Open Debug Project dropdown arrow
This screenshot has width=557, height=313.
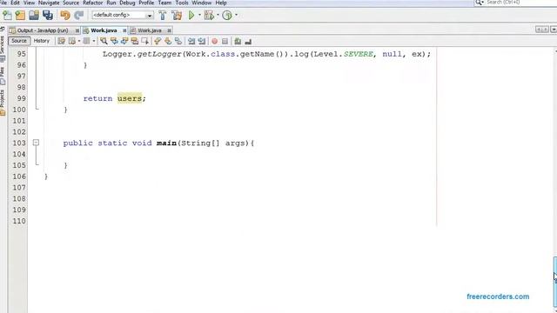218,16
